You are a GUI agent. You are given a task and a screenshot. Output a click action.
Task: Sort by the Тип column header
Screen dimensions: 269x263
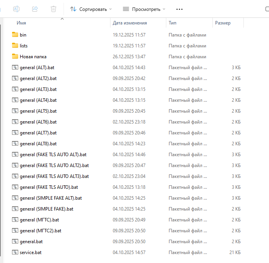pos(172,23)
